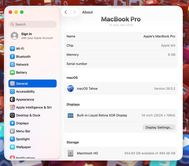189x166 pixels.
Task: Click the MacBook Pro heading
Action: coord(121,19)
